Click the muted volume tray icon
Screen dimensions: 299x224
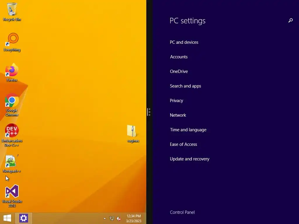coord(119,218)
